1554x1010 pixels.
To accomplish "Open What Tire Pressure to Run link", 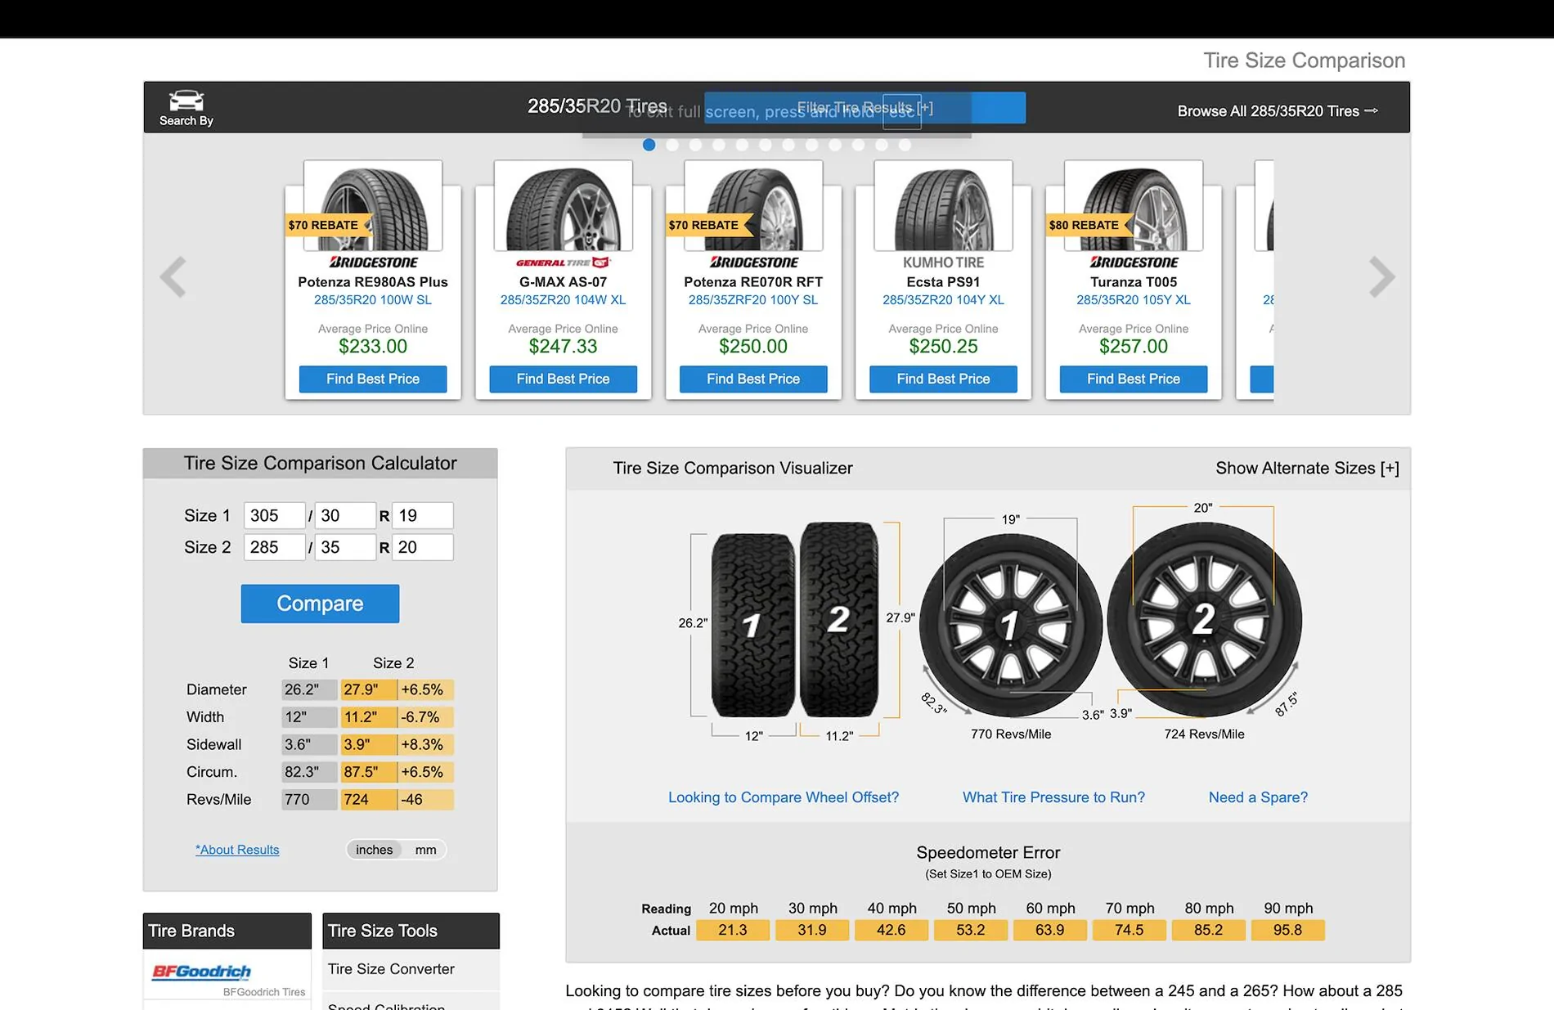I will pos(1053,797).
